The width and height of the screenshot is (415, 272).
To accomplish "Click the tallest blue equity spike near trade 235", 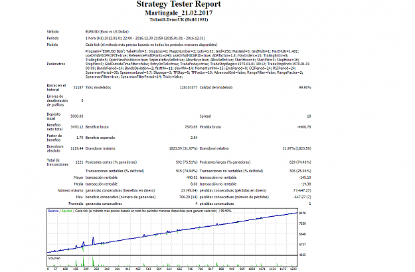I will [93, 239].
